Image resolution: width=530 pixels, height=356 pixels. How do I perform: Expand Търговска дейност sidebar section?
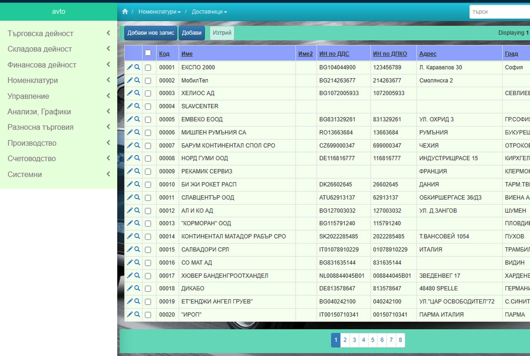[59, 33]
